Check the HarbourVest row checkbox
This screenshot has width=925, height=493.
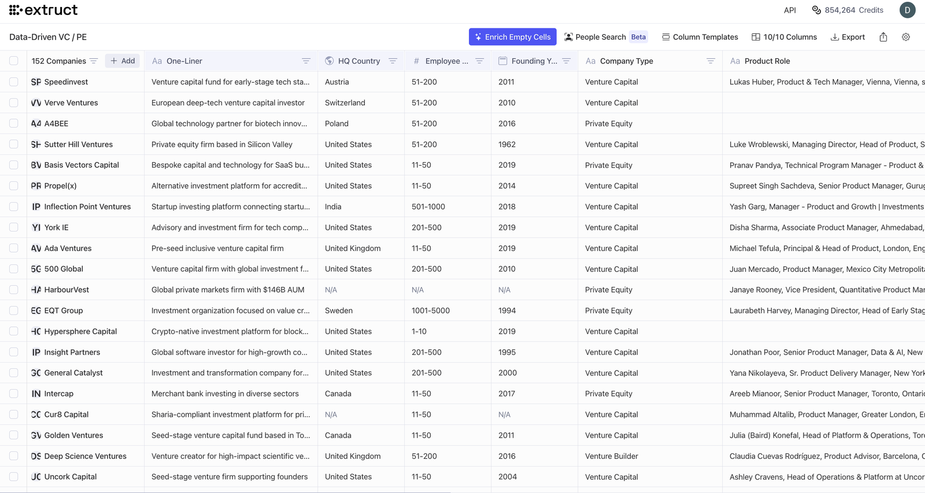(14, 290)
